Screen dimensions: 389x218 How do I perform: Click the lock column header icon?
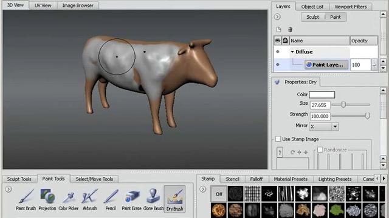pyautogui.click(x=285, y=41)
